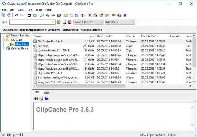This screenshot has width=197, height=137.
Task: Open the Text menu
Action: [29, 10]
